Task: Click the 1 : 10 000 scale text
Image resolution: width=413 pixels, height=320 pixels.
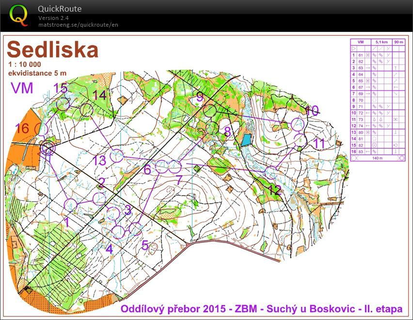Action: tap(25, 64)
